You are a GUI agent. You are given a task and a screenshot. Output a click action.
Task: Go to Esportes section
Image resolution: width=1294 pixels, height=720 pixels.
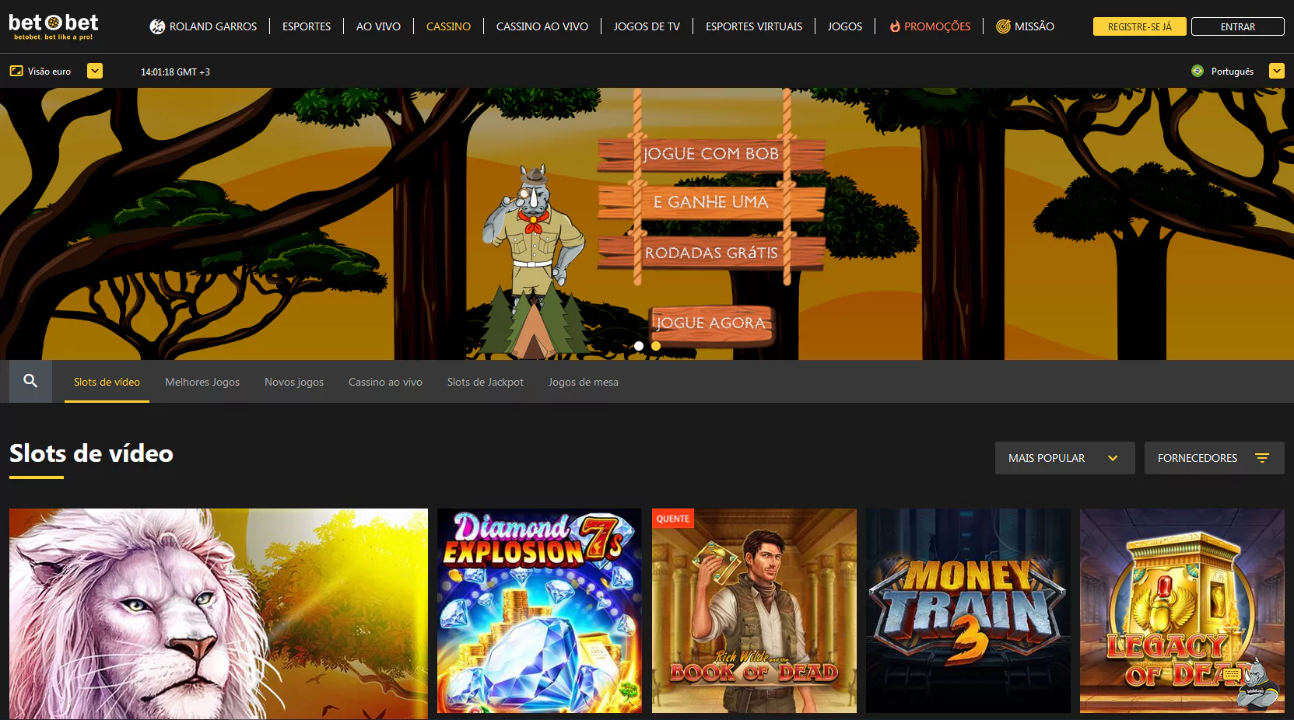307,26
